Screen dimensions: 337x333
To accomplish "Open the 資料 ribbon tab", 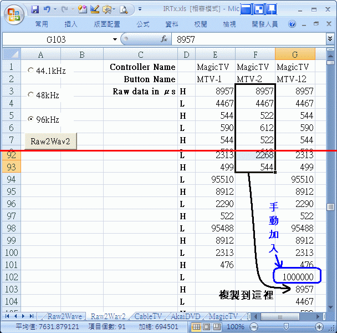I will (171, 24).
